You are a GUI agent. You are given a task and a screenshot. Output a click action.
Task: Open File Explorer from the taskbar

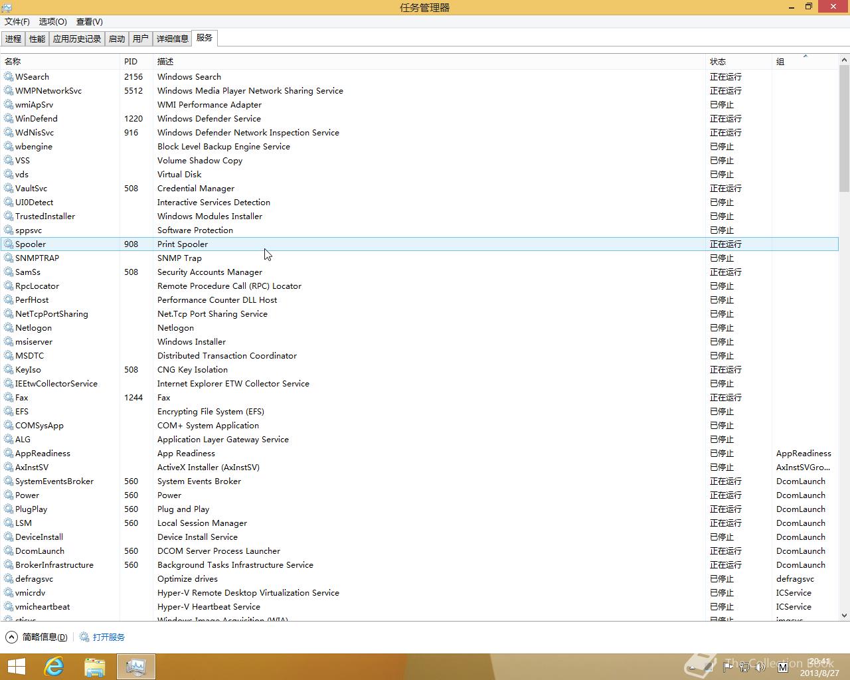(95, 667)
